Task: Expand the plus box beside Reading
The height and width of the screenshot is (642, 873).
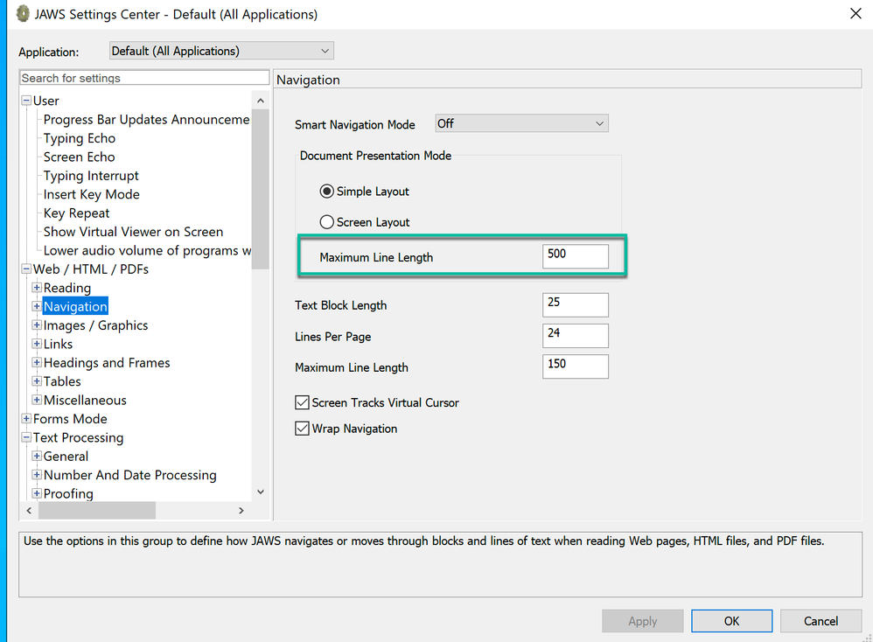Action: click(37, 288)
